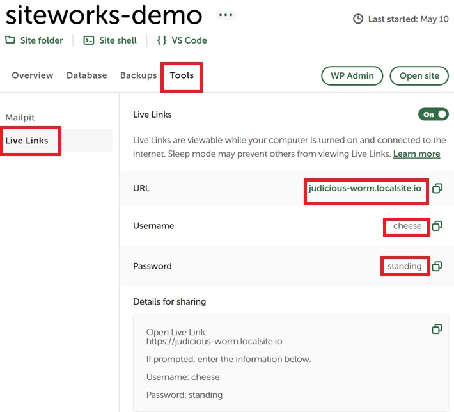Select the Tools tab
Image resolution: width=454 pixels, height=412 pixels.
pos(182,75)
